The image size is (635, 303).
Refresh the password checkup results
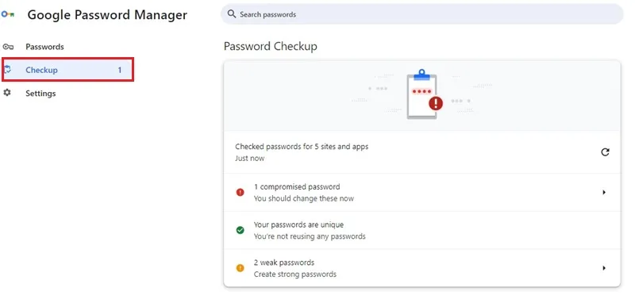605,152
